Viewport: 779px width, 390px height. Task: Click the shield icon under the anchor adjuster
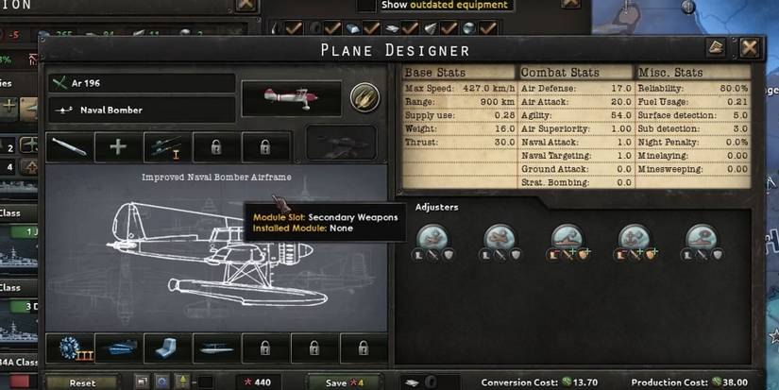click(x=651, y=255)
